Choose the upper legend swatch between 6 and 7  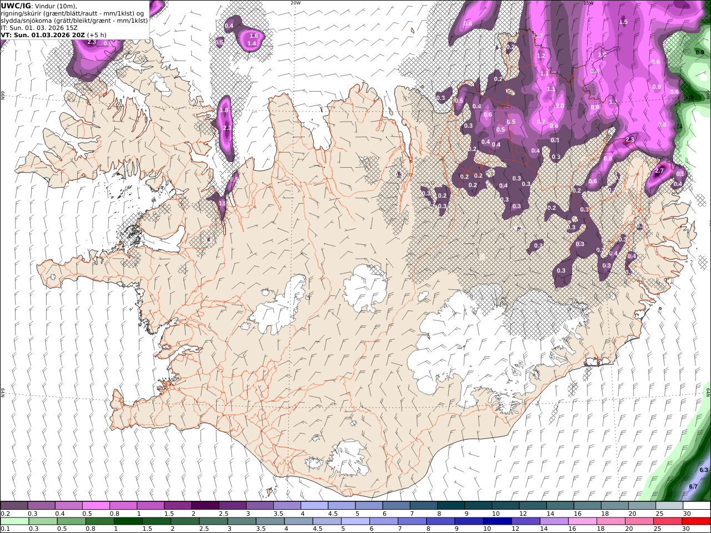(395, 505)
